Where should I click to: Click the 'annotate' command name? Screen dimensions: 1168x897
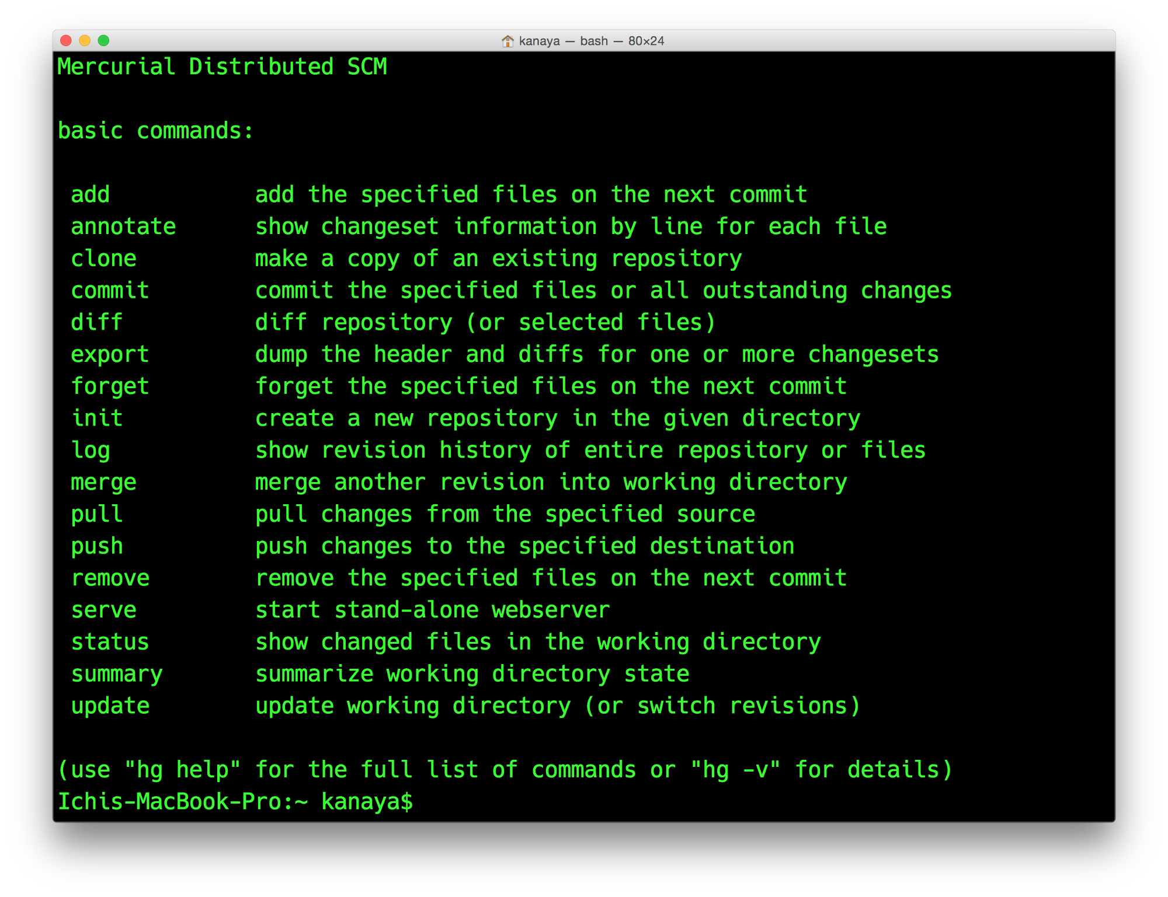click(123, 226)
